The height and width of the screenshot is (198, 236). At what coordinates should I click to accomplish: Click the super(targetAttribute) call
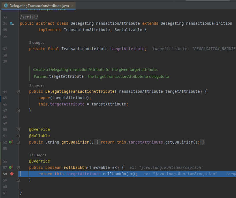point(65,98)
